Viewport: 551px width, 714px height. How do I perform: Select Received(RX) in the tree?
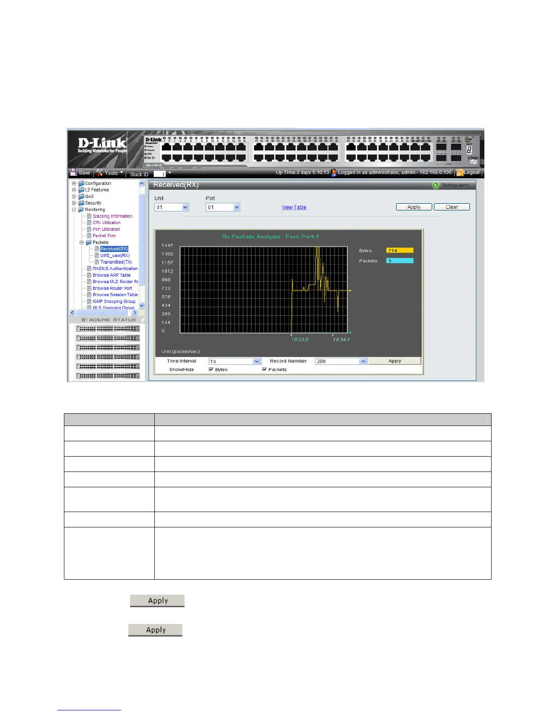click(x=114, y=249)
